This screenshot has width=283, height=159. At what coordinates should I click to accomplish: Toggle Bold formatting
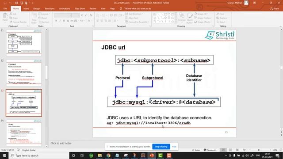pos(56,21)
